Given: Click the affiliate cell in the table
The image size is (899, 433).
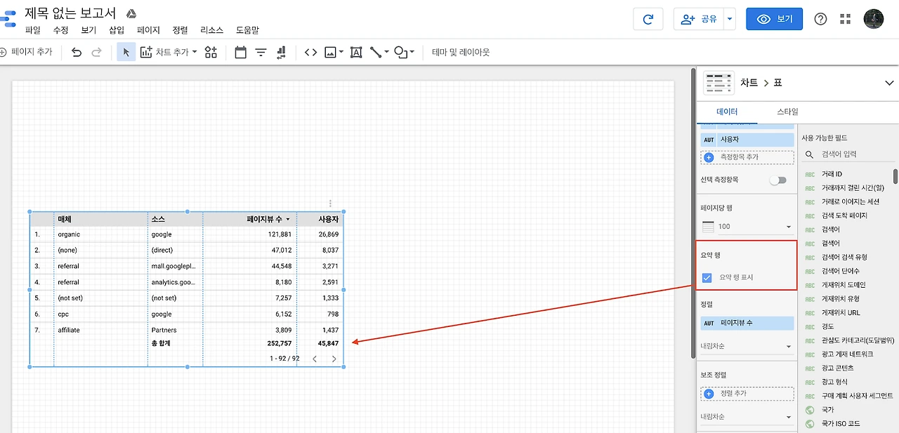Looking at the screenshot, I should (x=69, y=330).
